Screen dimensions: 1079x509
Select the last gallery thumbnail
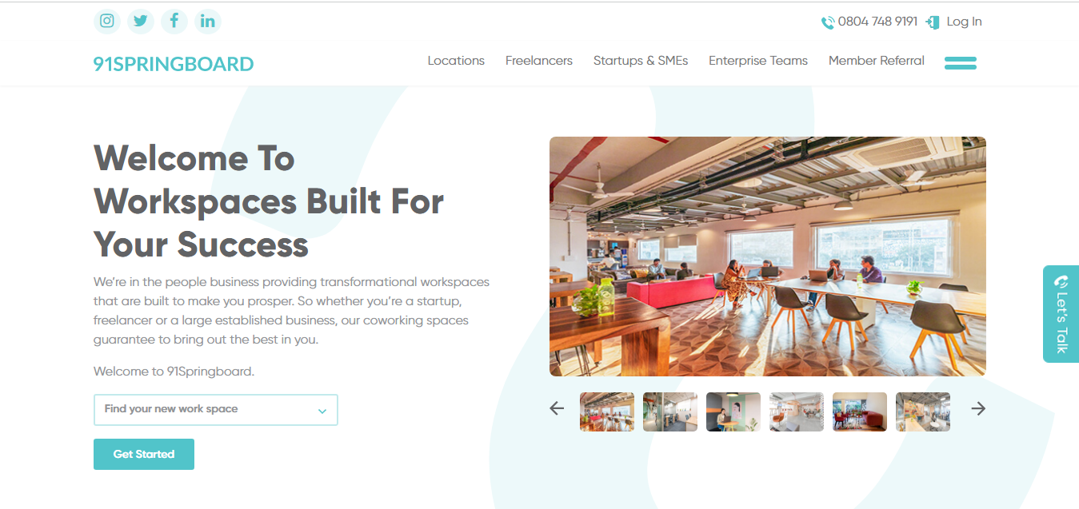(x=923, y=412)
